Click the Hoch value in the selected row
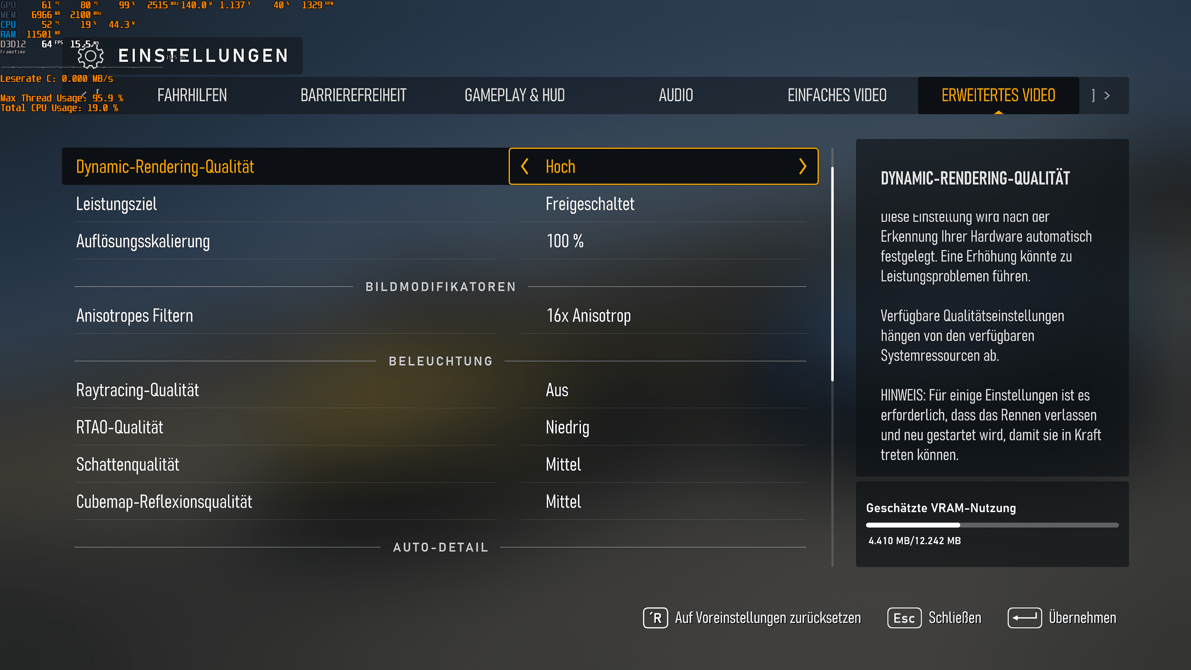Image resolution: width=1191 pixels, height=670 pixels. pyautogui.click(x=560, y=167)
